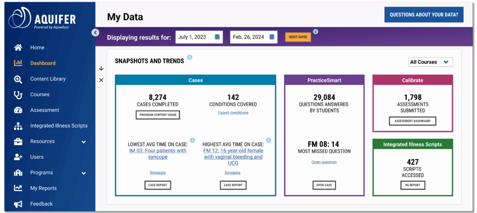Click the Assessment Dashboard button
This screenshot has height=213, width=477.
pos(413,121)
